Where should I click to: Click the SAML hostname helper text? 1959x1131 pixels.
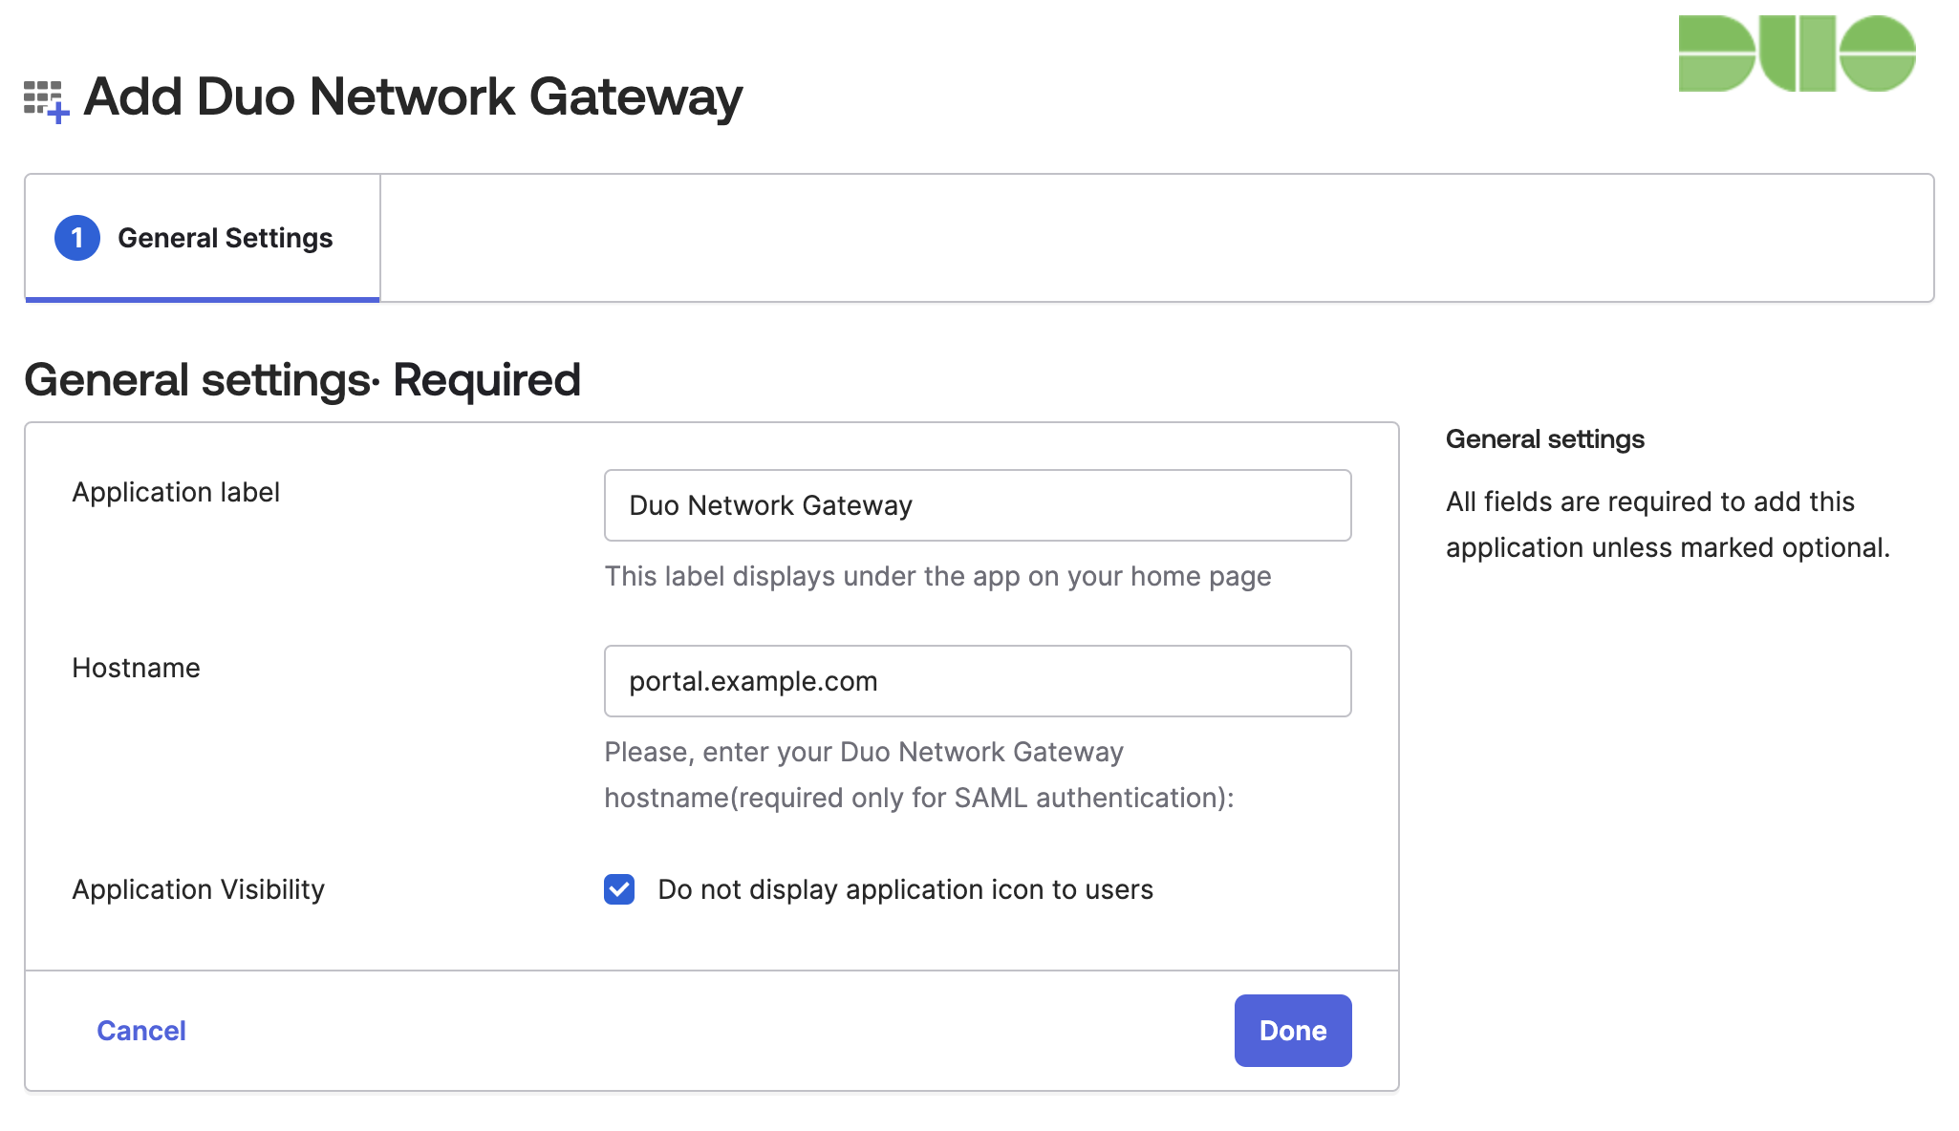pyautogui.click(x=919, y=774)
